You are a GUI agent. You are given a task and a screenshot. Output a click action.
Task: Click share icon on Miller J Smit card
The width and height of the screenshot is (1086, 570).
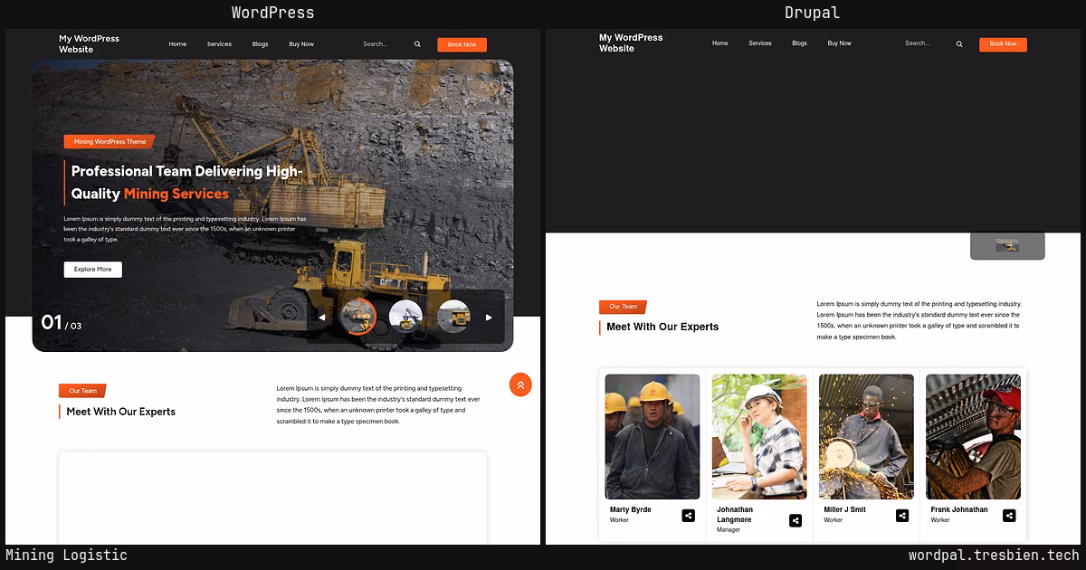(x=902, y=516)
